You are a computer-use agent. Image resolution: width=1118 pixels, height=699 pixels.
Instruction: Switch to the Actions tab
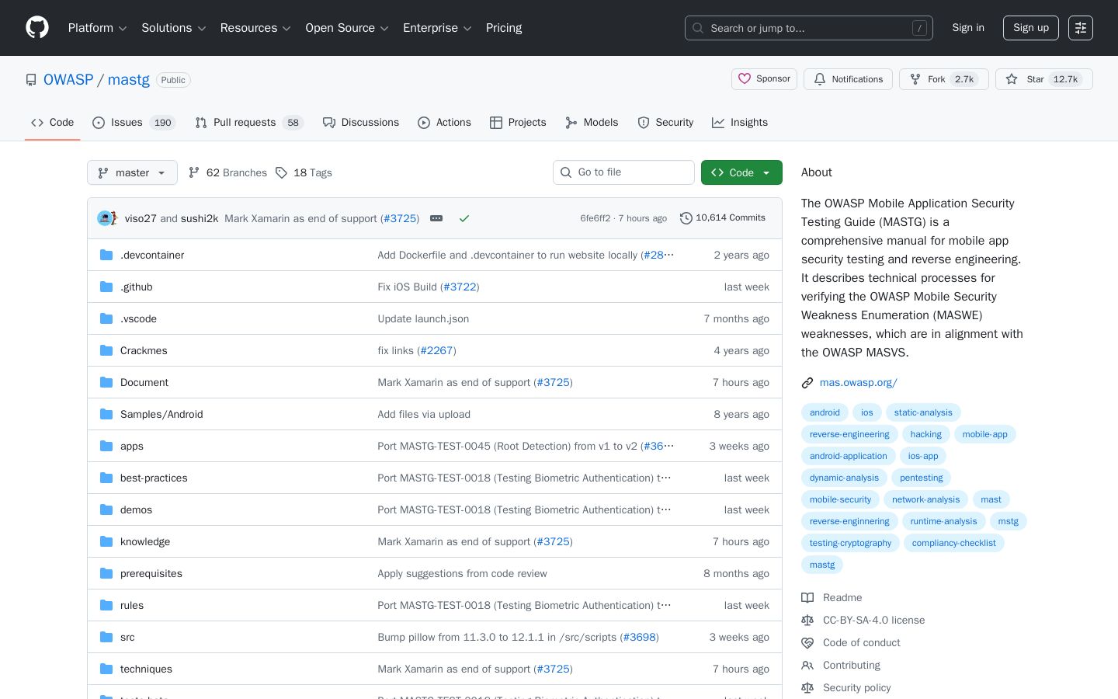click(x=444, y=123)
